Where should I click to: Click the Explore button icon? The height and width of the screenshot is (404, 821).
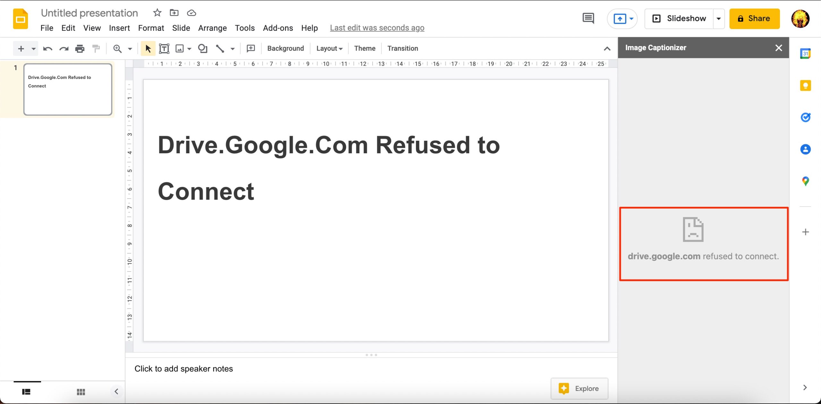[564, 388]
